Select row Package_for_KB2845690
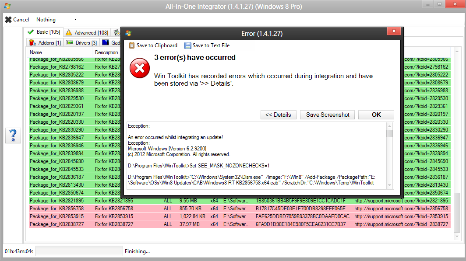The width and height of the screenshot is (466, 261). pyautogui.click(x=75, y=161)
